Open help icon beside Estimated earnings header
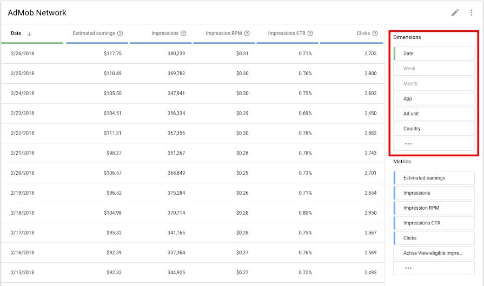The image size is (484, 286). coord(120,34)
